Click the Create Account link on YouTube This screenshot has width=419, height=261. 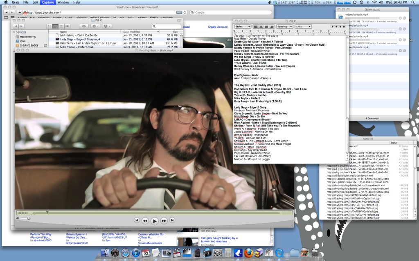point(218,27)
